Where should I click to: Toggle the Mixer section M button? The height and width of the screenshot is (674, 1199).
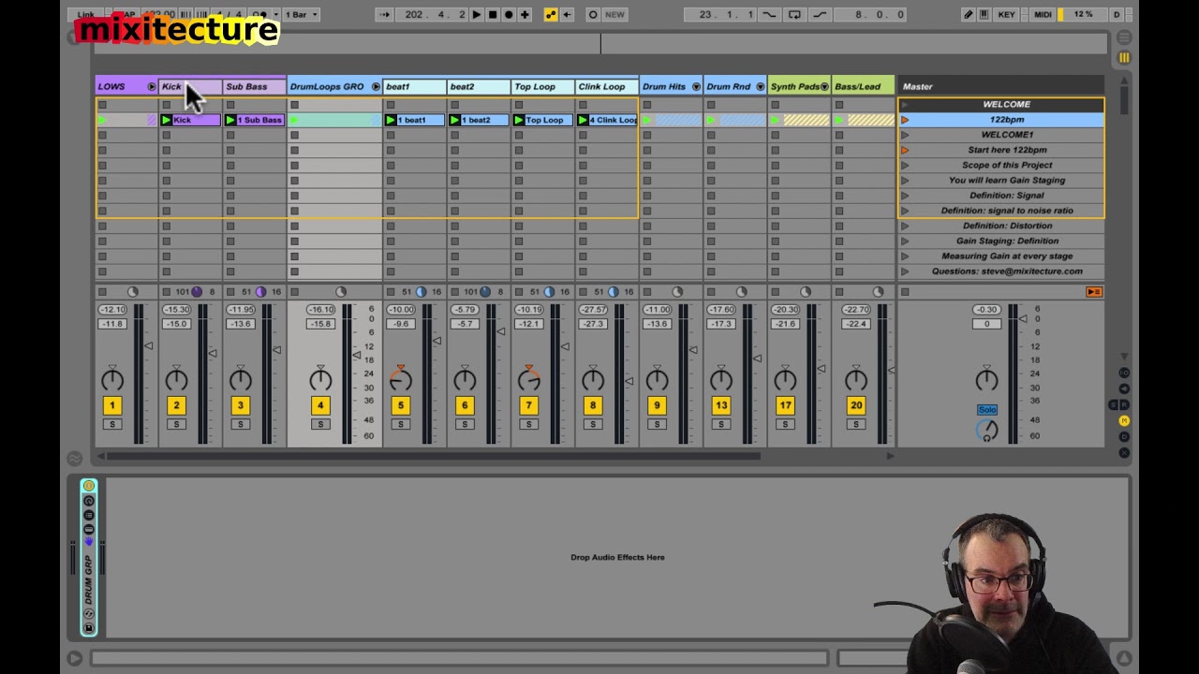1124,421
